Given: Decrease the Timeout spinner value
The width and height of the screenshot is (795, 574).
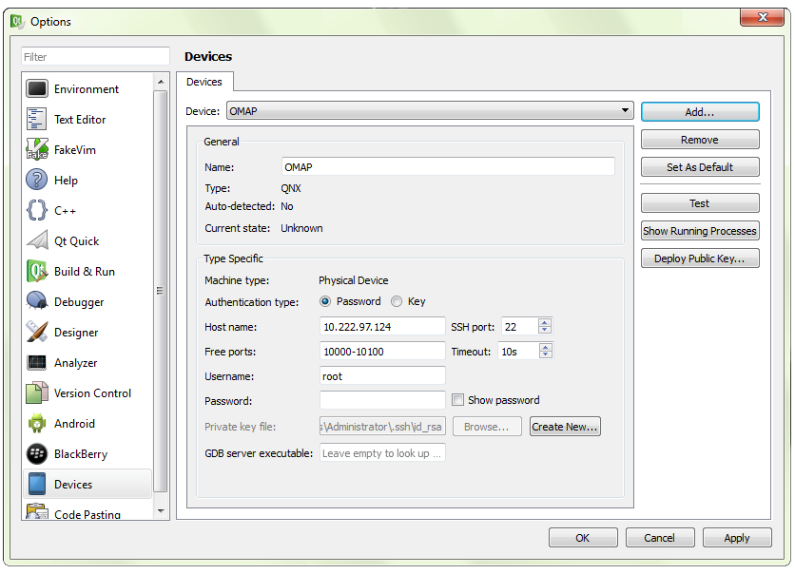Looking at the screenshot, I should point(545,355).
